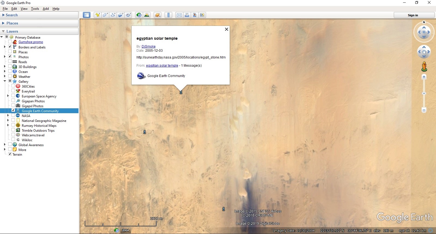The image size is (436, 234).
Task: Record a tour using toolbar icon
Action: coord(128,15)
